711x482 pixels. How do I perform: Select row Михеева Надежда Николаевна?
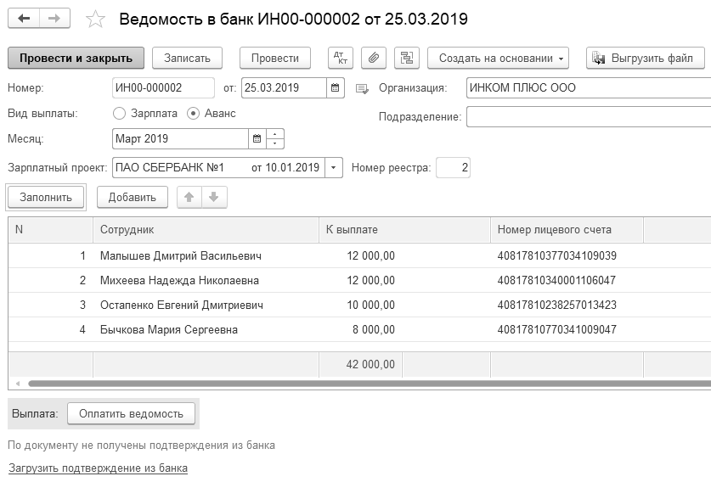pyautogui.click(x=179, y=280)
